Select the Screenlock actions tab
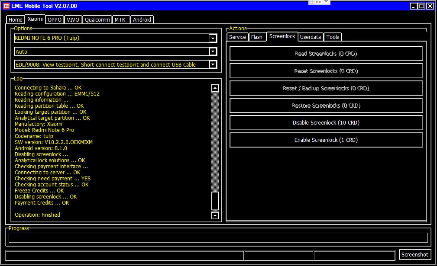437x266 pixels. (x=282, y=36)
